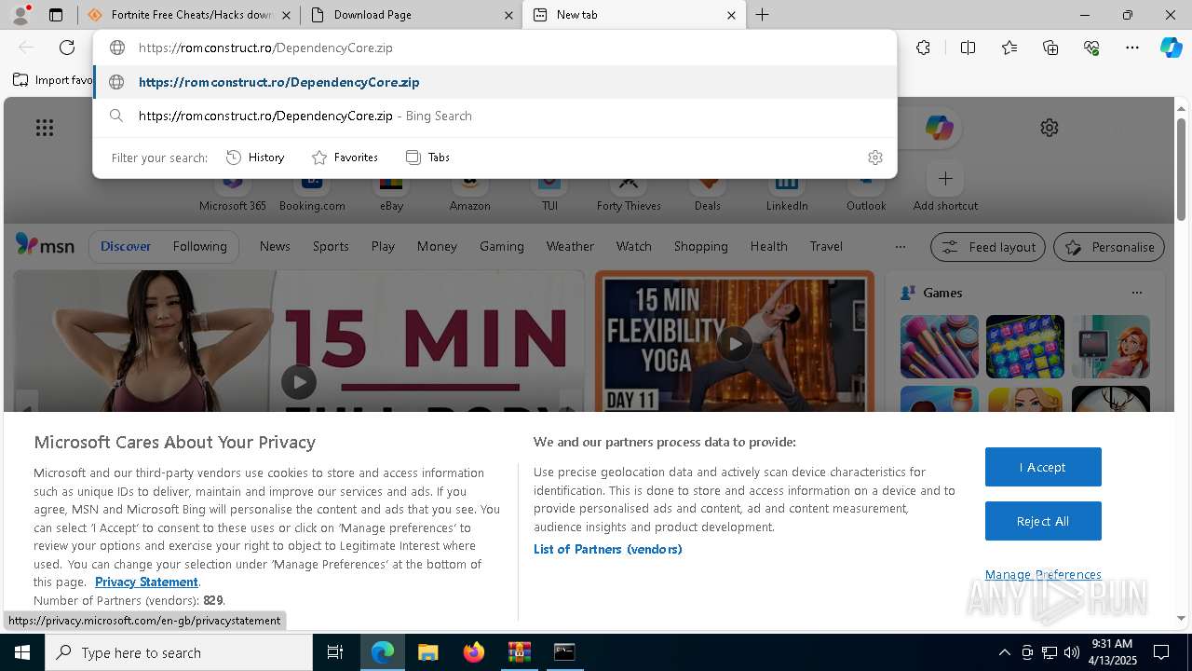
Task: Launch File Explorer from taskbar
Action: (427, 652)
